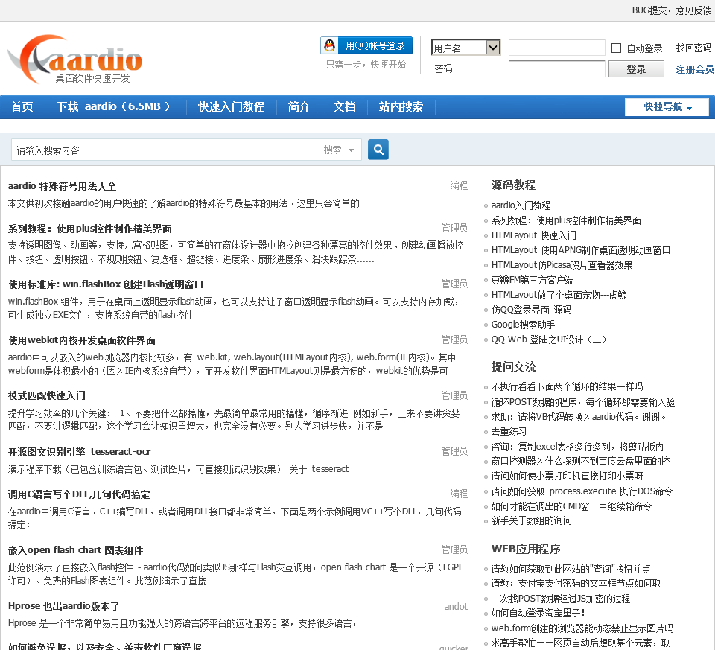Screen dimensions: 715x650
Task: Open article win.flashBox 创建Flash透明窗口
Action: pos(106,284)
